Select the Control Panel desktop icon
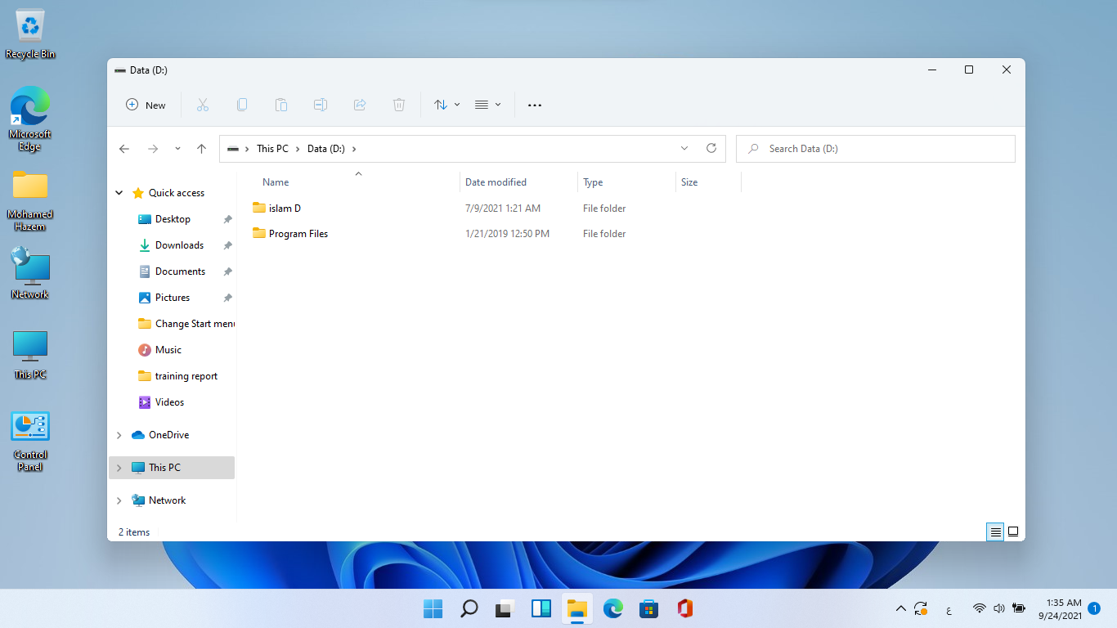1117x628 pixels. click(x=30, y=442)
